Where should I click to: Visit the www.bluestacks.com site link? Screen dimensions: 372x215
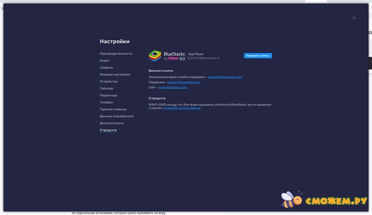tap(173, 87)
